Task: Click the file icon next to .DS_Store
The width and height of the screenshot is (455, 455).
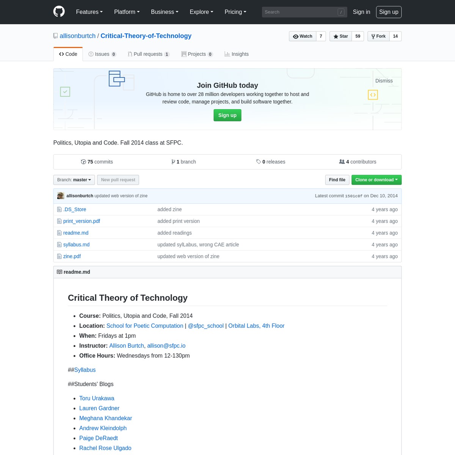Action: 59,209
